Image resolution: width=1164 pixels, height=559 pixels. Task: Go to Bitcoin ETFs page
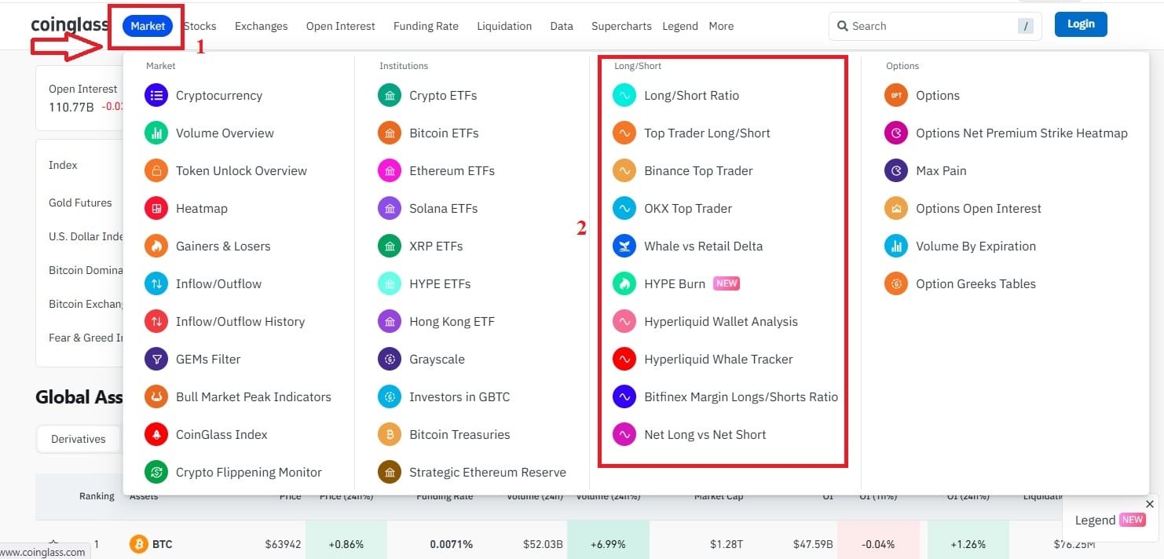point(444,133)
